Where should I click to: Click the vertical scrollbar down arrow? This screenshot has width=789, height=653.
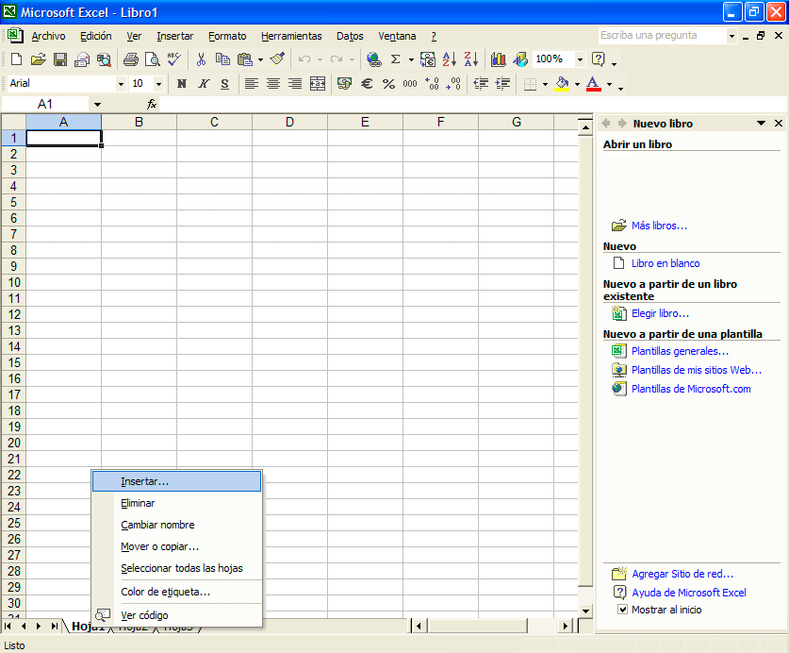pyautogui.click(x=585, y=611)
